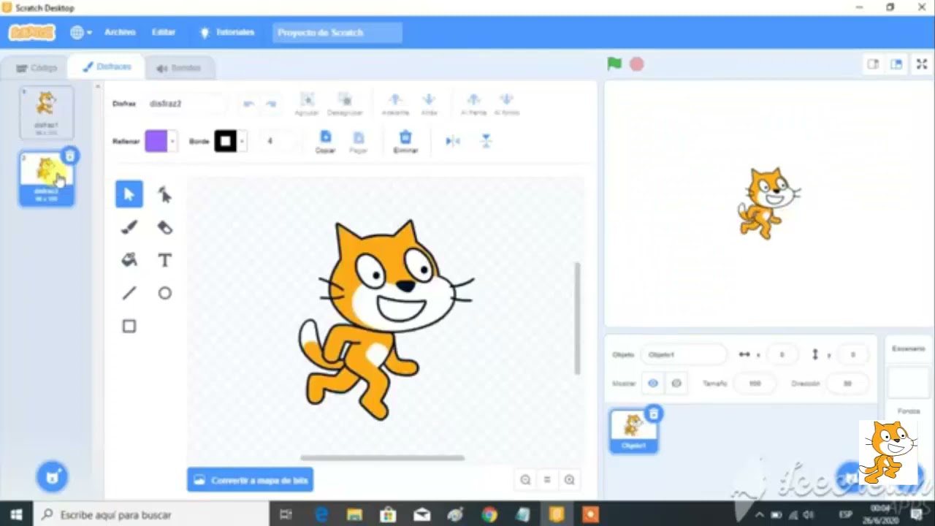Open the Rellenar fill color dropdown

pos(172,141)
